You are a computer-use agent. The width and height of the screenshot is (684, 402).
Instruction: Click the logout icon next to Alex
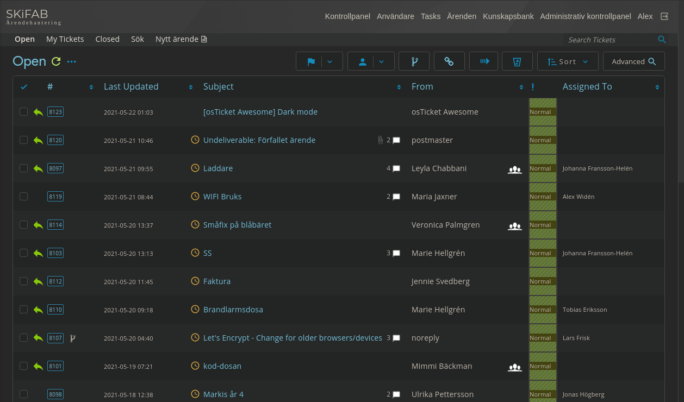point(664,16)
